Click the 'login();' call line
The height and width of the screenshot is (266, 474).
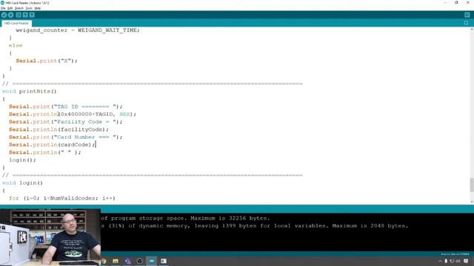point(22,160)
